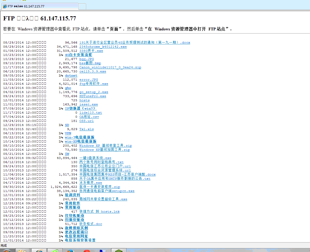Select the FTP 61.147.115.77 browser tab
This screenshot has height=252, width=310.
coord(40,6)
